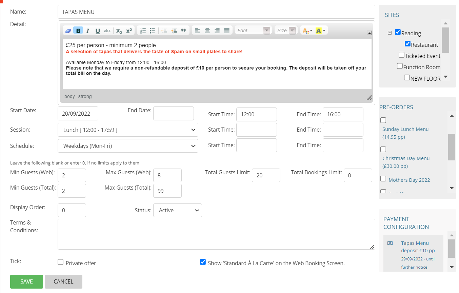Insert a numbered list
The width and height of the screenshot is (459, 293).
[x=143, y=31]
